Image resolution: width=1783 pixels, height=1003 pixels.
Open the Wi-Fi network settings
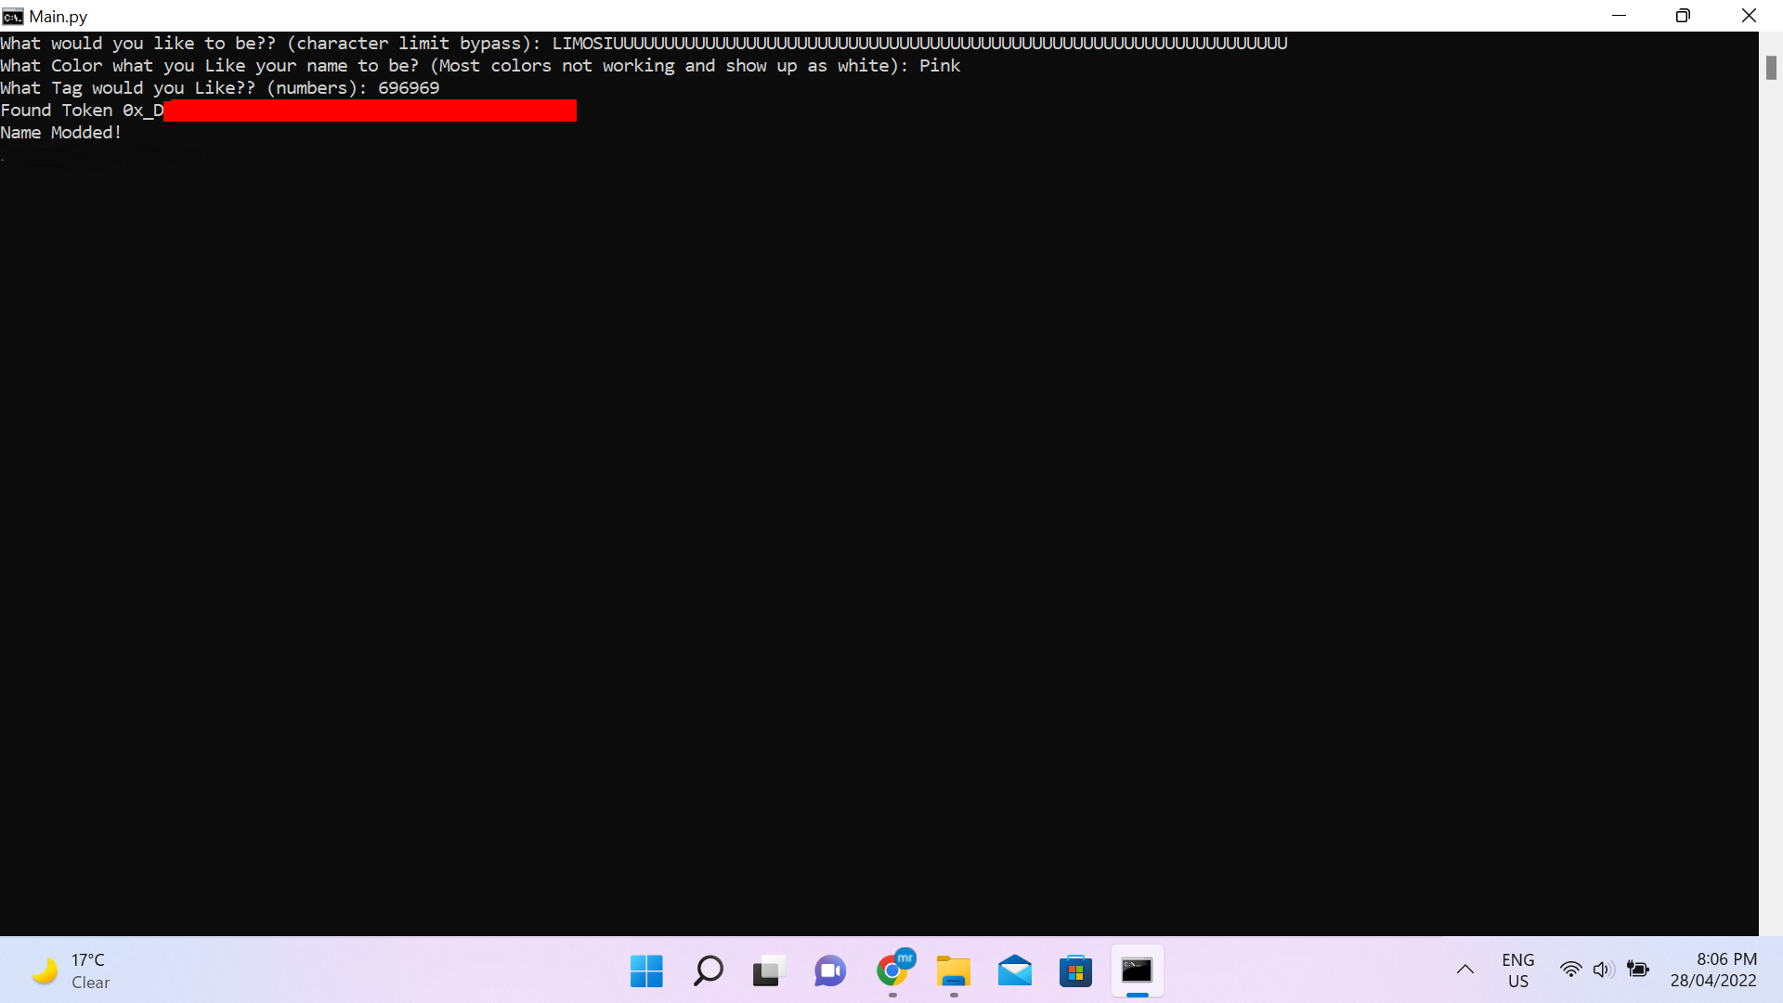[x=1570, y=969]
